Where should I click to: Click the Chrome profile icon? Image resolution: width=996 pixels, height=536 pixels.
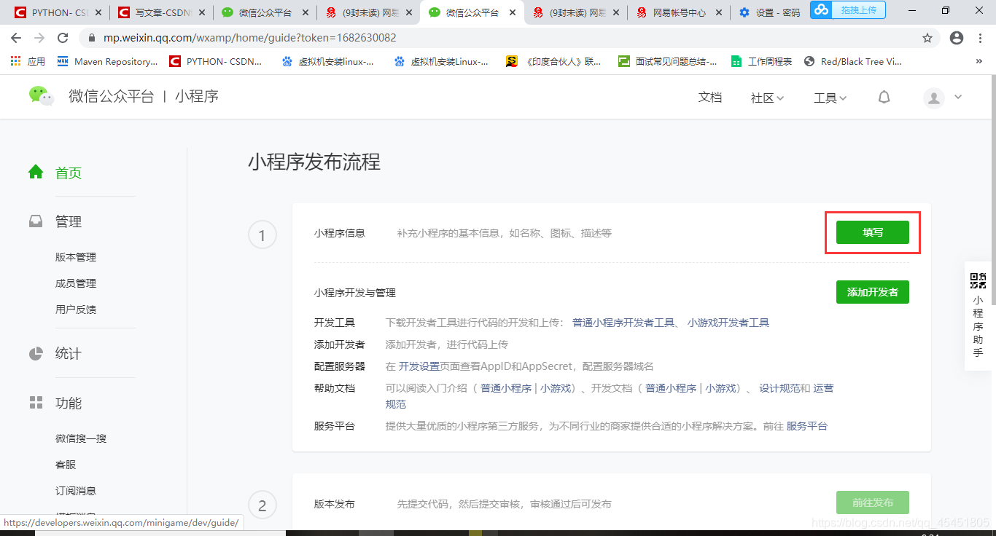[957, 38]
